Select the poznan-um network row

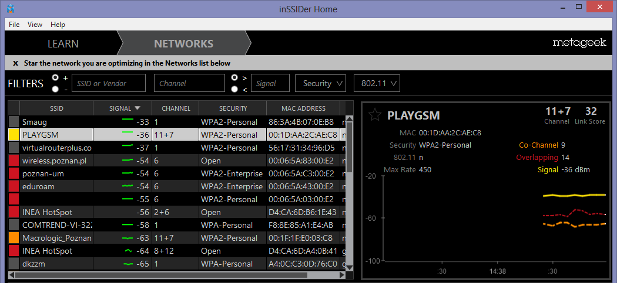pyautogui.click(x=177, y=173)
